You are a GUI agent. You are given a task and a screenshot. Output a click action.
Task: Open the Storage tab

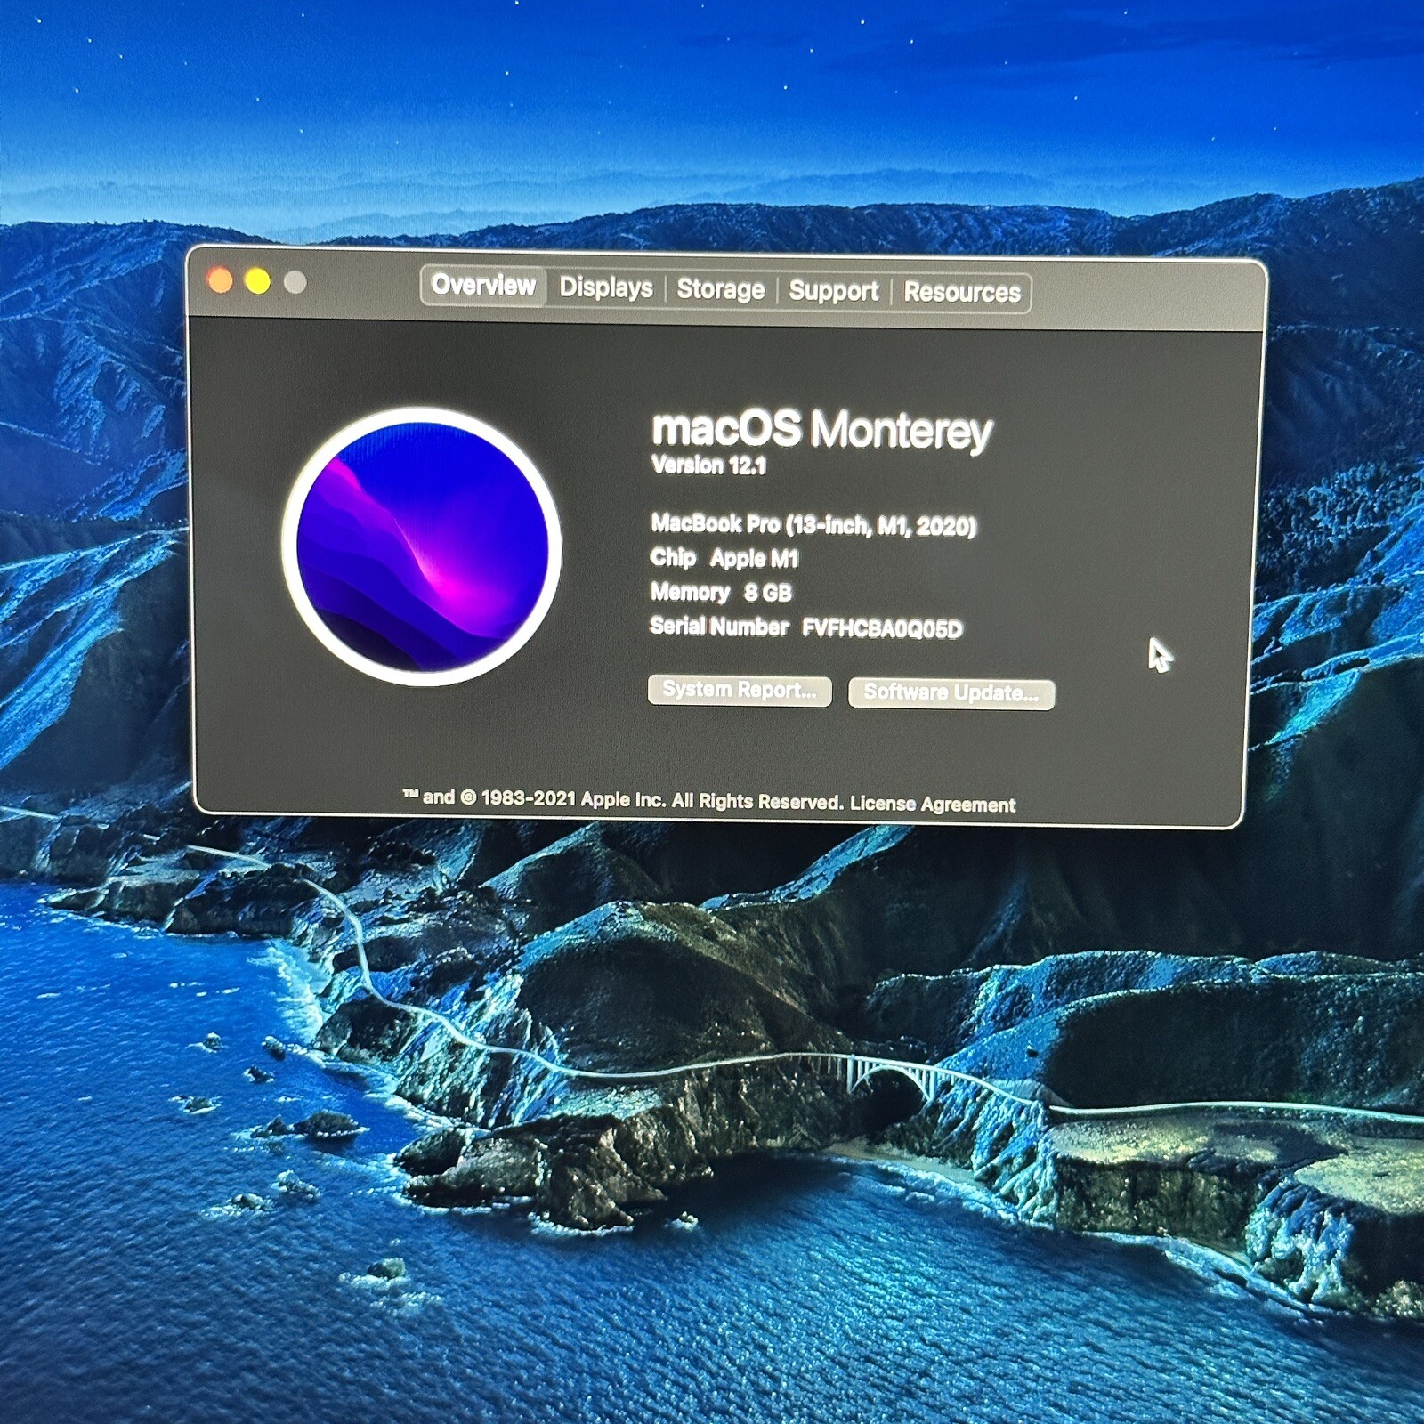[721, 289]
